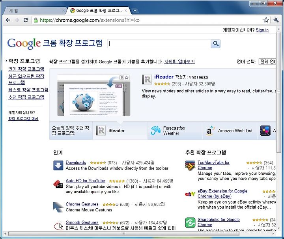Viewport: 284px width, 239px height.
Task: Click the Chrome Gestures cursor icon
Action: coord(58,207)
